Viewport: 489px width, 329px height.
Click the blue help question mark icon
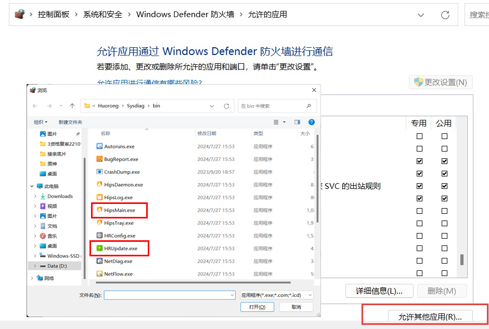[311, 122]
